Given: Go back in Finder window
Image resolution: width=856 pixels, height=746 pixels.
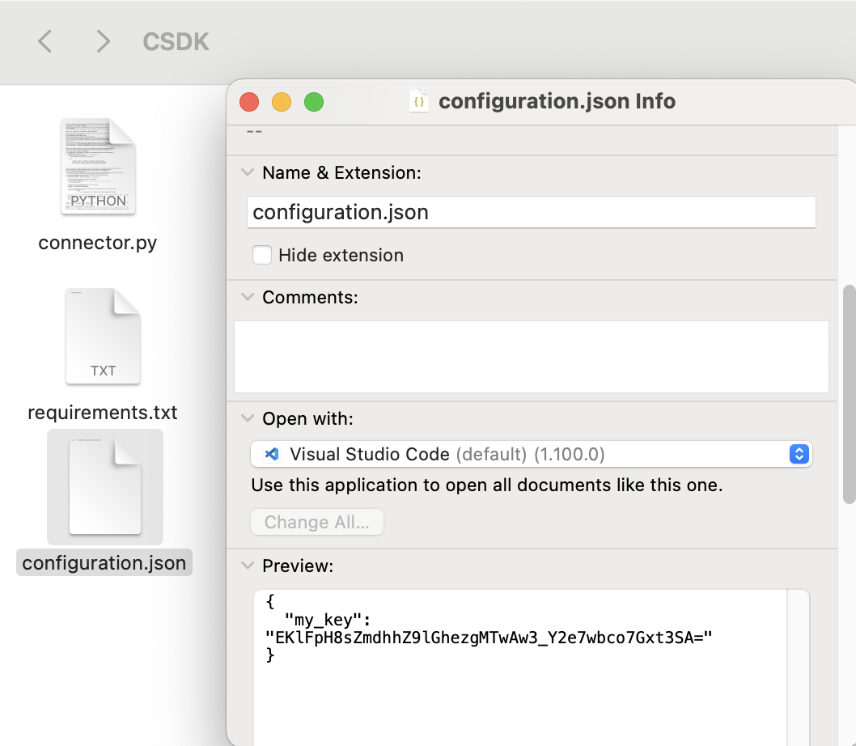Looking at the screenshot, I should (44, 41).
